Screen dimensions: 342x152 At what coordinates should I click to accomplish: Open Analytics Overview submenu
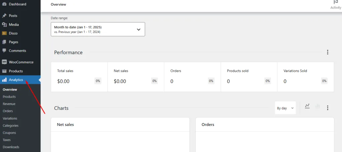point(10,90)
